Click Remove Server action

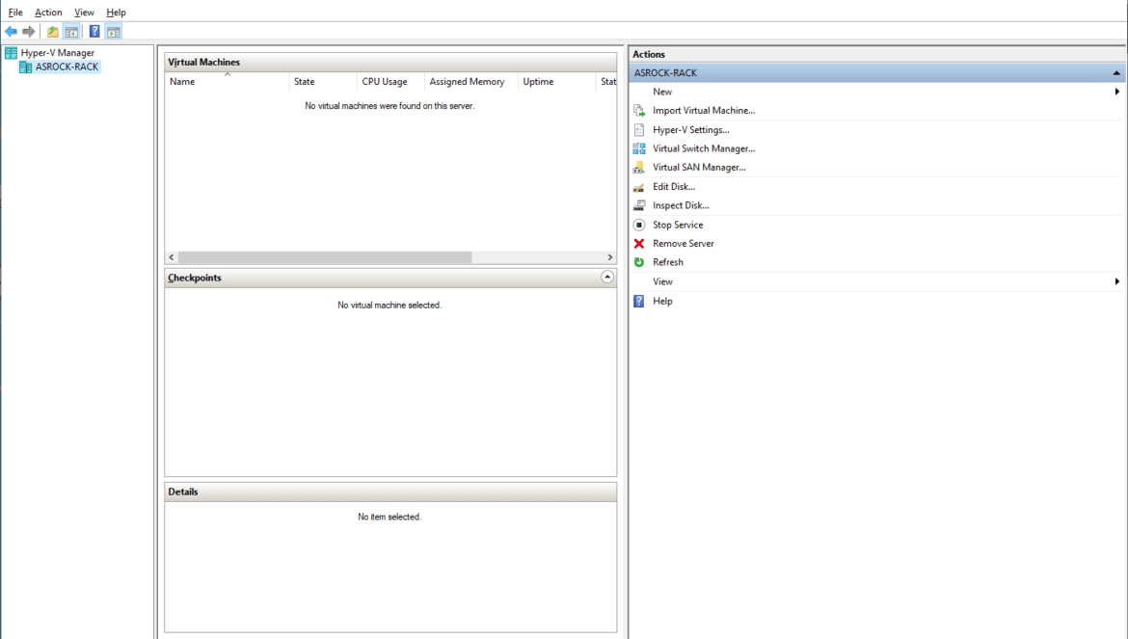[x=683, y=244]
